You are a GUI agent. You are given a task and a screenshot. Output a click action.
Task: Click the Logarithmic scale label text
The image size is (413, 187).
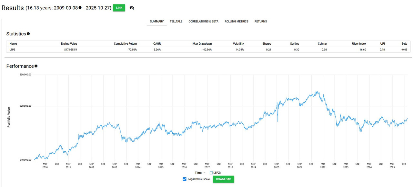click(199, 179)
